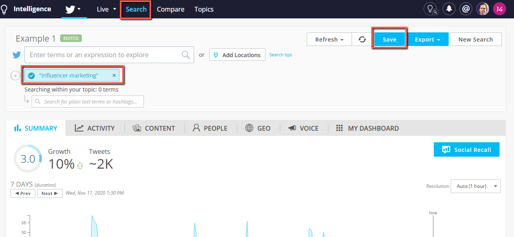Image resolution: width=514 pixels, height=237 pixels.
Task: Select the "influencer marketing" term text
Action: (69, 76)
